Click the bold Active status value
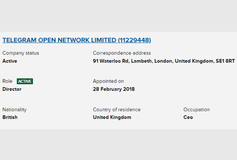The image size is (237, 160). pyautogui.click(x=10, y=61)
